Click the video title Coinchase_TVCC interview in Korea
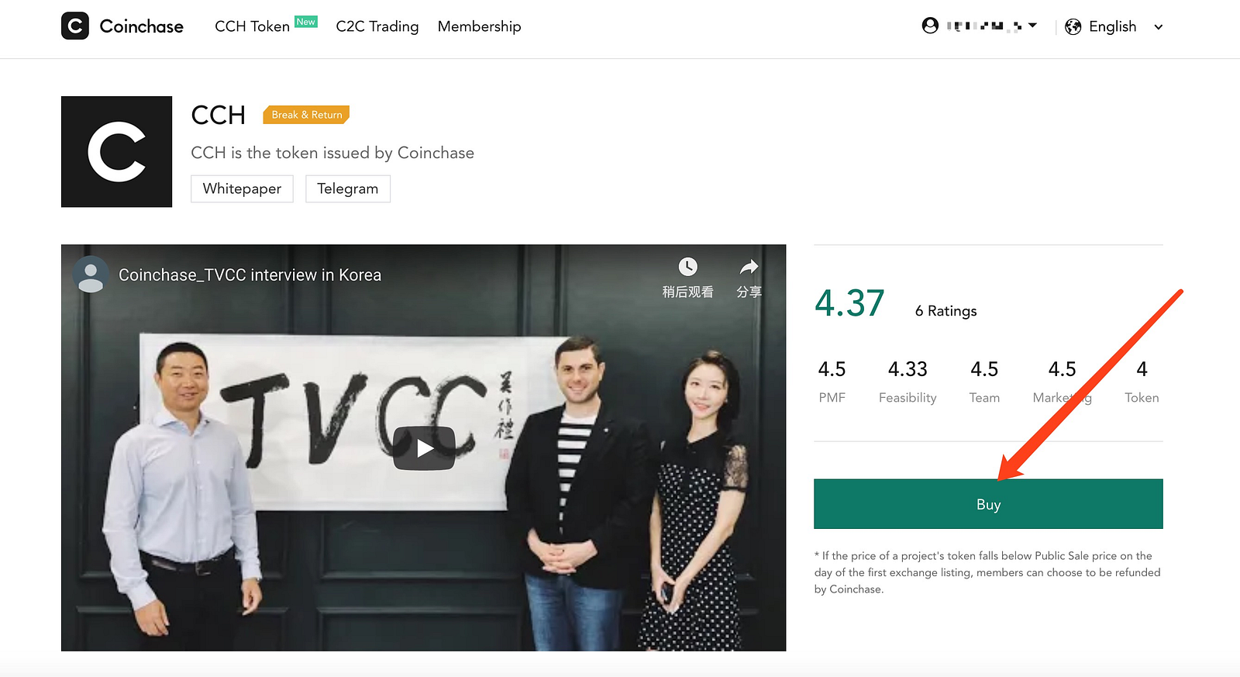 point(250,275)
